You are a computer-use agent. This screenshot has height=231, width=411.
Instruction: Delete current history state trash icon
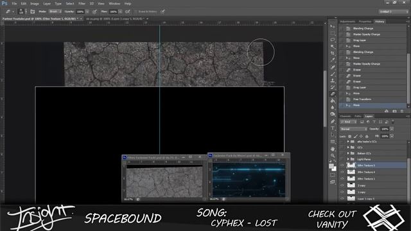coord(402,111)
